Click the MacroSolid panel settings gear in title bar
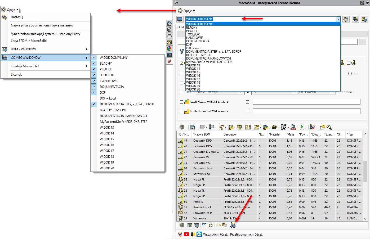Viewport: 370px width, 239px height. pyautogui.click(x=362, y=3)
